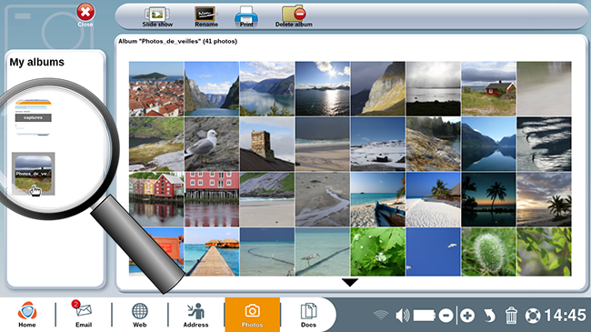
Task: Open the red-roofed old town photo
Action: 156,88
